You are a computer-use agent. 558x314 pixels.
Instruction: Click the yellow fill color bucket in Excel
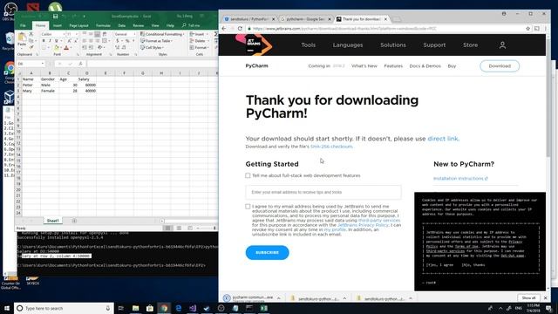(x=56, y=48)
